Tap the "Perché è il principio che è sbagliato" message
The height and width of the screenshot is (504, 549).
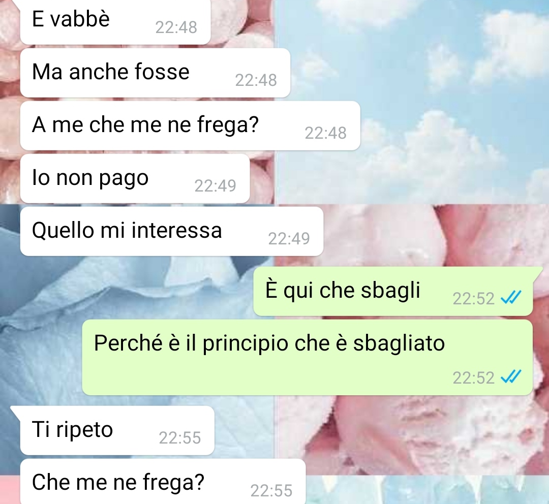(x=308, y=357)
